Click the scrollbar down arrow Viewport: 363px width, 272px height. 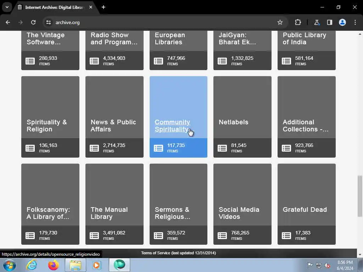360,255
